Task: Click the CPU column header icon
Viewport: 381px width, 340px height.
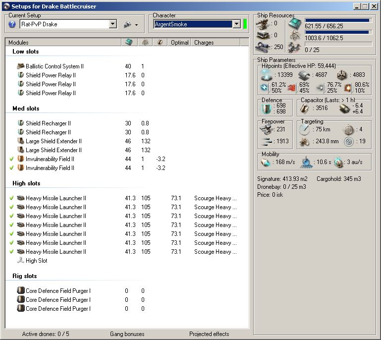Action: pyautogui.click(x=129, y=42)
